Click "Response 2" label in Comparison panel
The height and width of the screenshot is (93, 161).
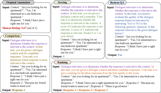tap(17, 83)
